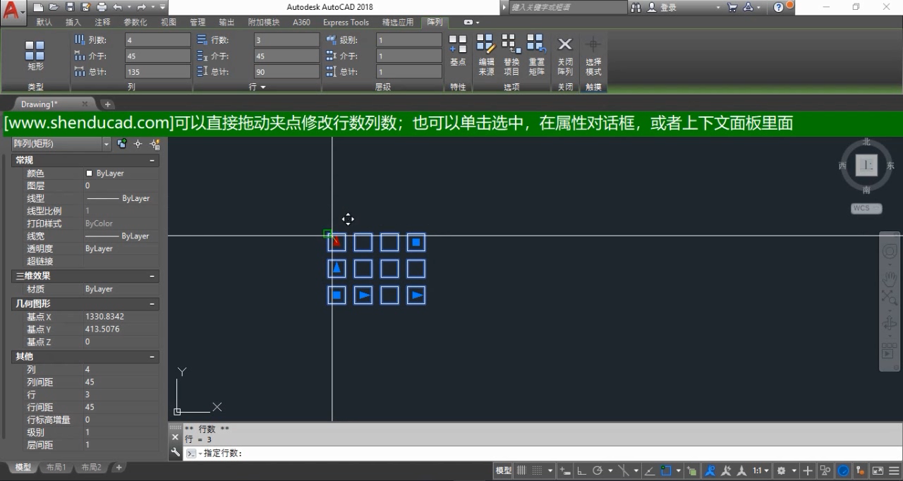Open the Autodesk App Store cart icon
This screenshot has height=481, width=903.
[x=732, y=7]
